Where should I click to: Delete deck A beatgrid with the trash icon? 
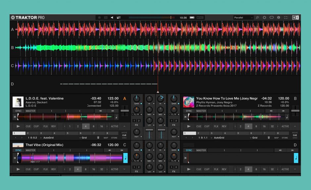point(98,137)
